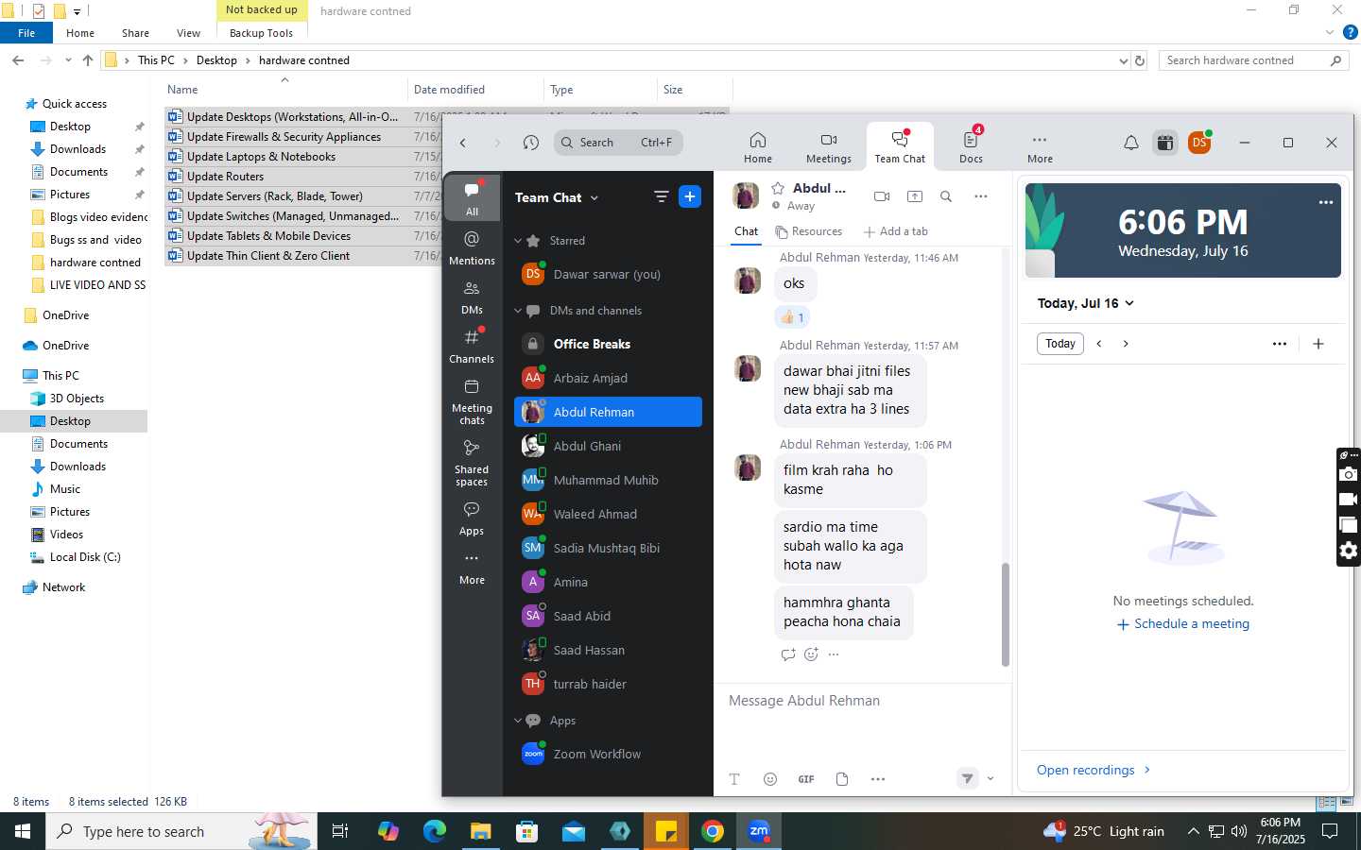Open recordings link in Zoom panel

pos(1094,770)
